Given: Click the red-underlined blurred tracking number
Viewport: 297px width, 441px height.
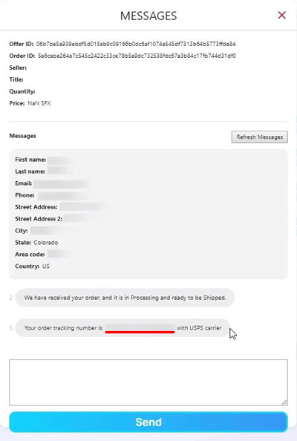Looking at the screenshot, I should point(140,328).
